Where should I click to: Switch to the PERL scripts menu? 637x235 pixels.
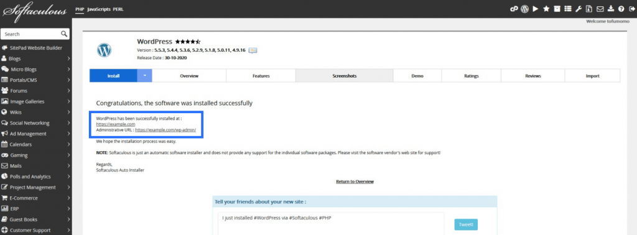tap(118, 9)
